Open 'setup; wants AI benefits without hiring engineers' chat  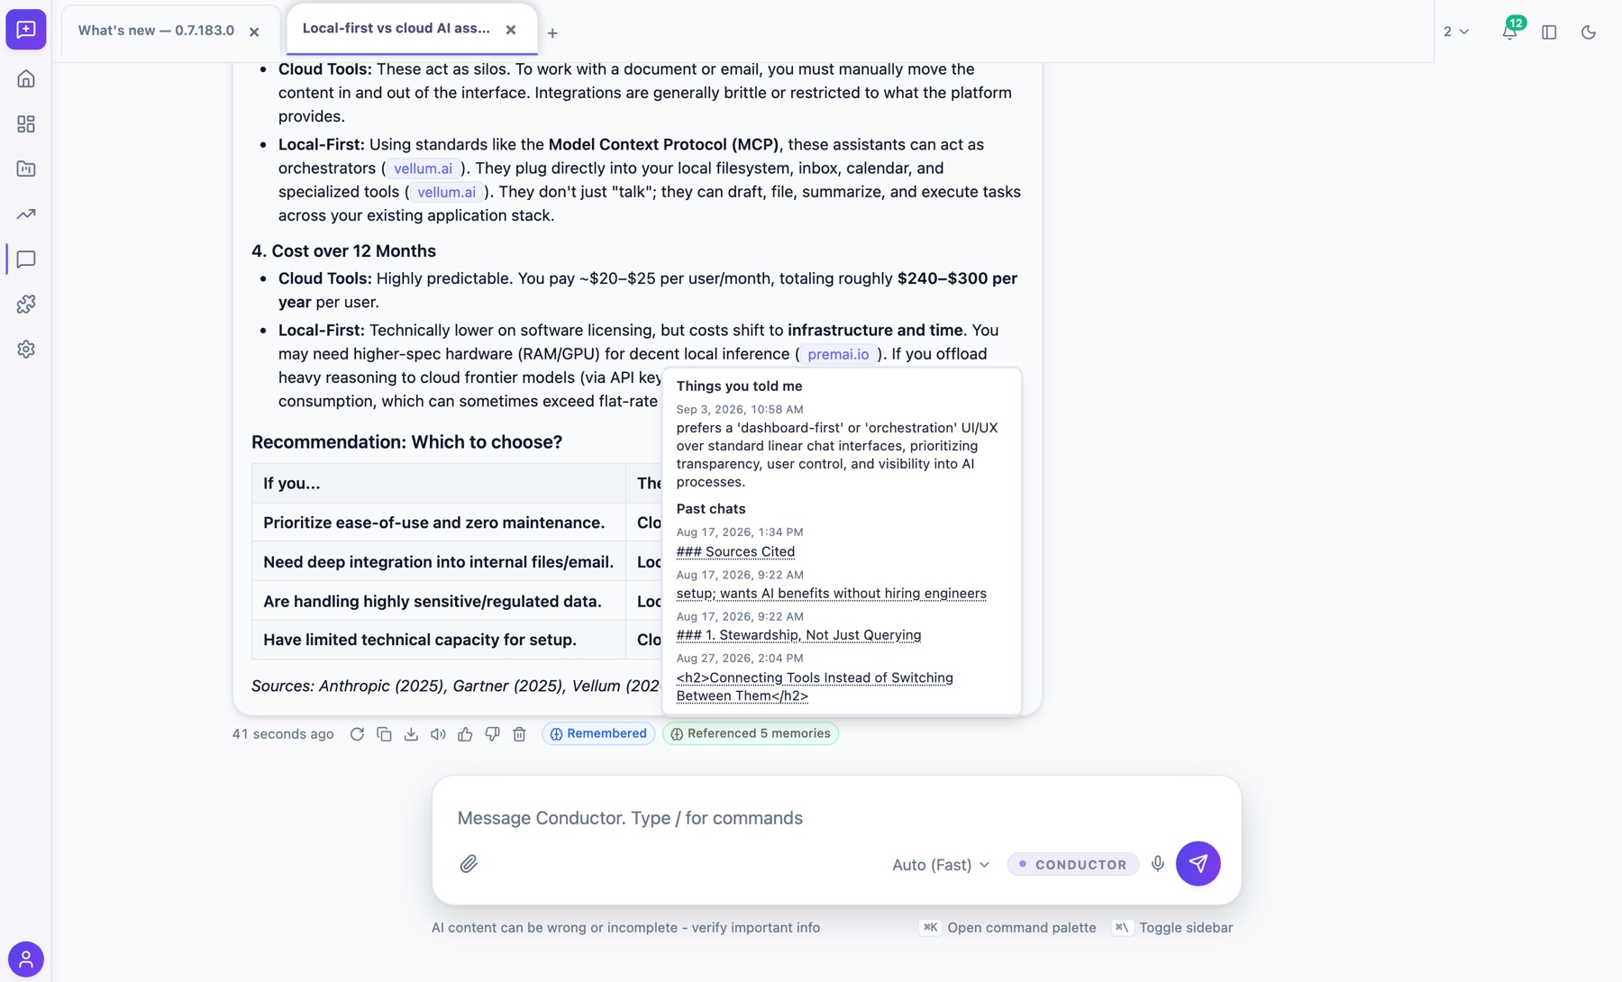(831, 593)
